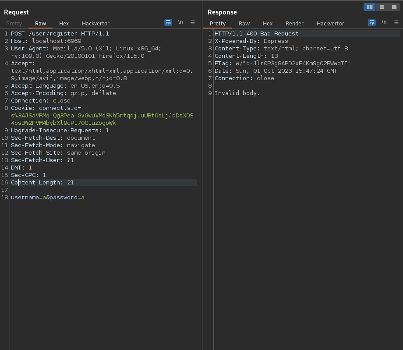Click the Request panel title

16,12
